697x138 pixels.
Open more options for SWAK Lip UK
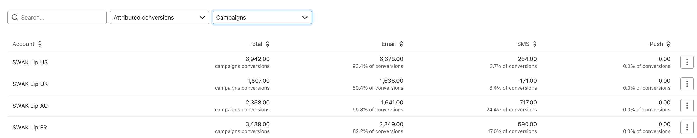[x=687, y=84]
